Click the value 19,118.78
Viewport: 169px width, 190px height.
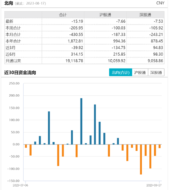[x=74, y=61]
